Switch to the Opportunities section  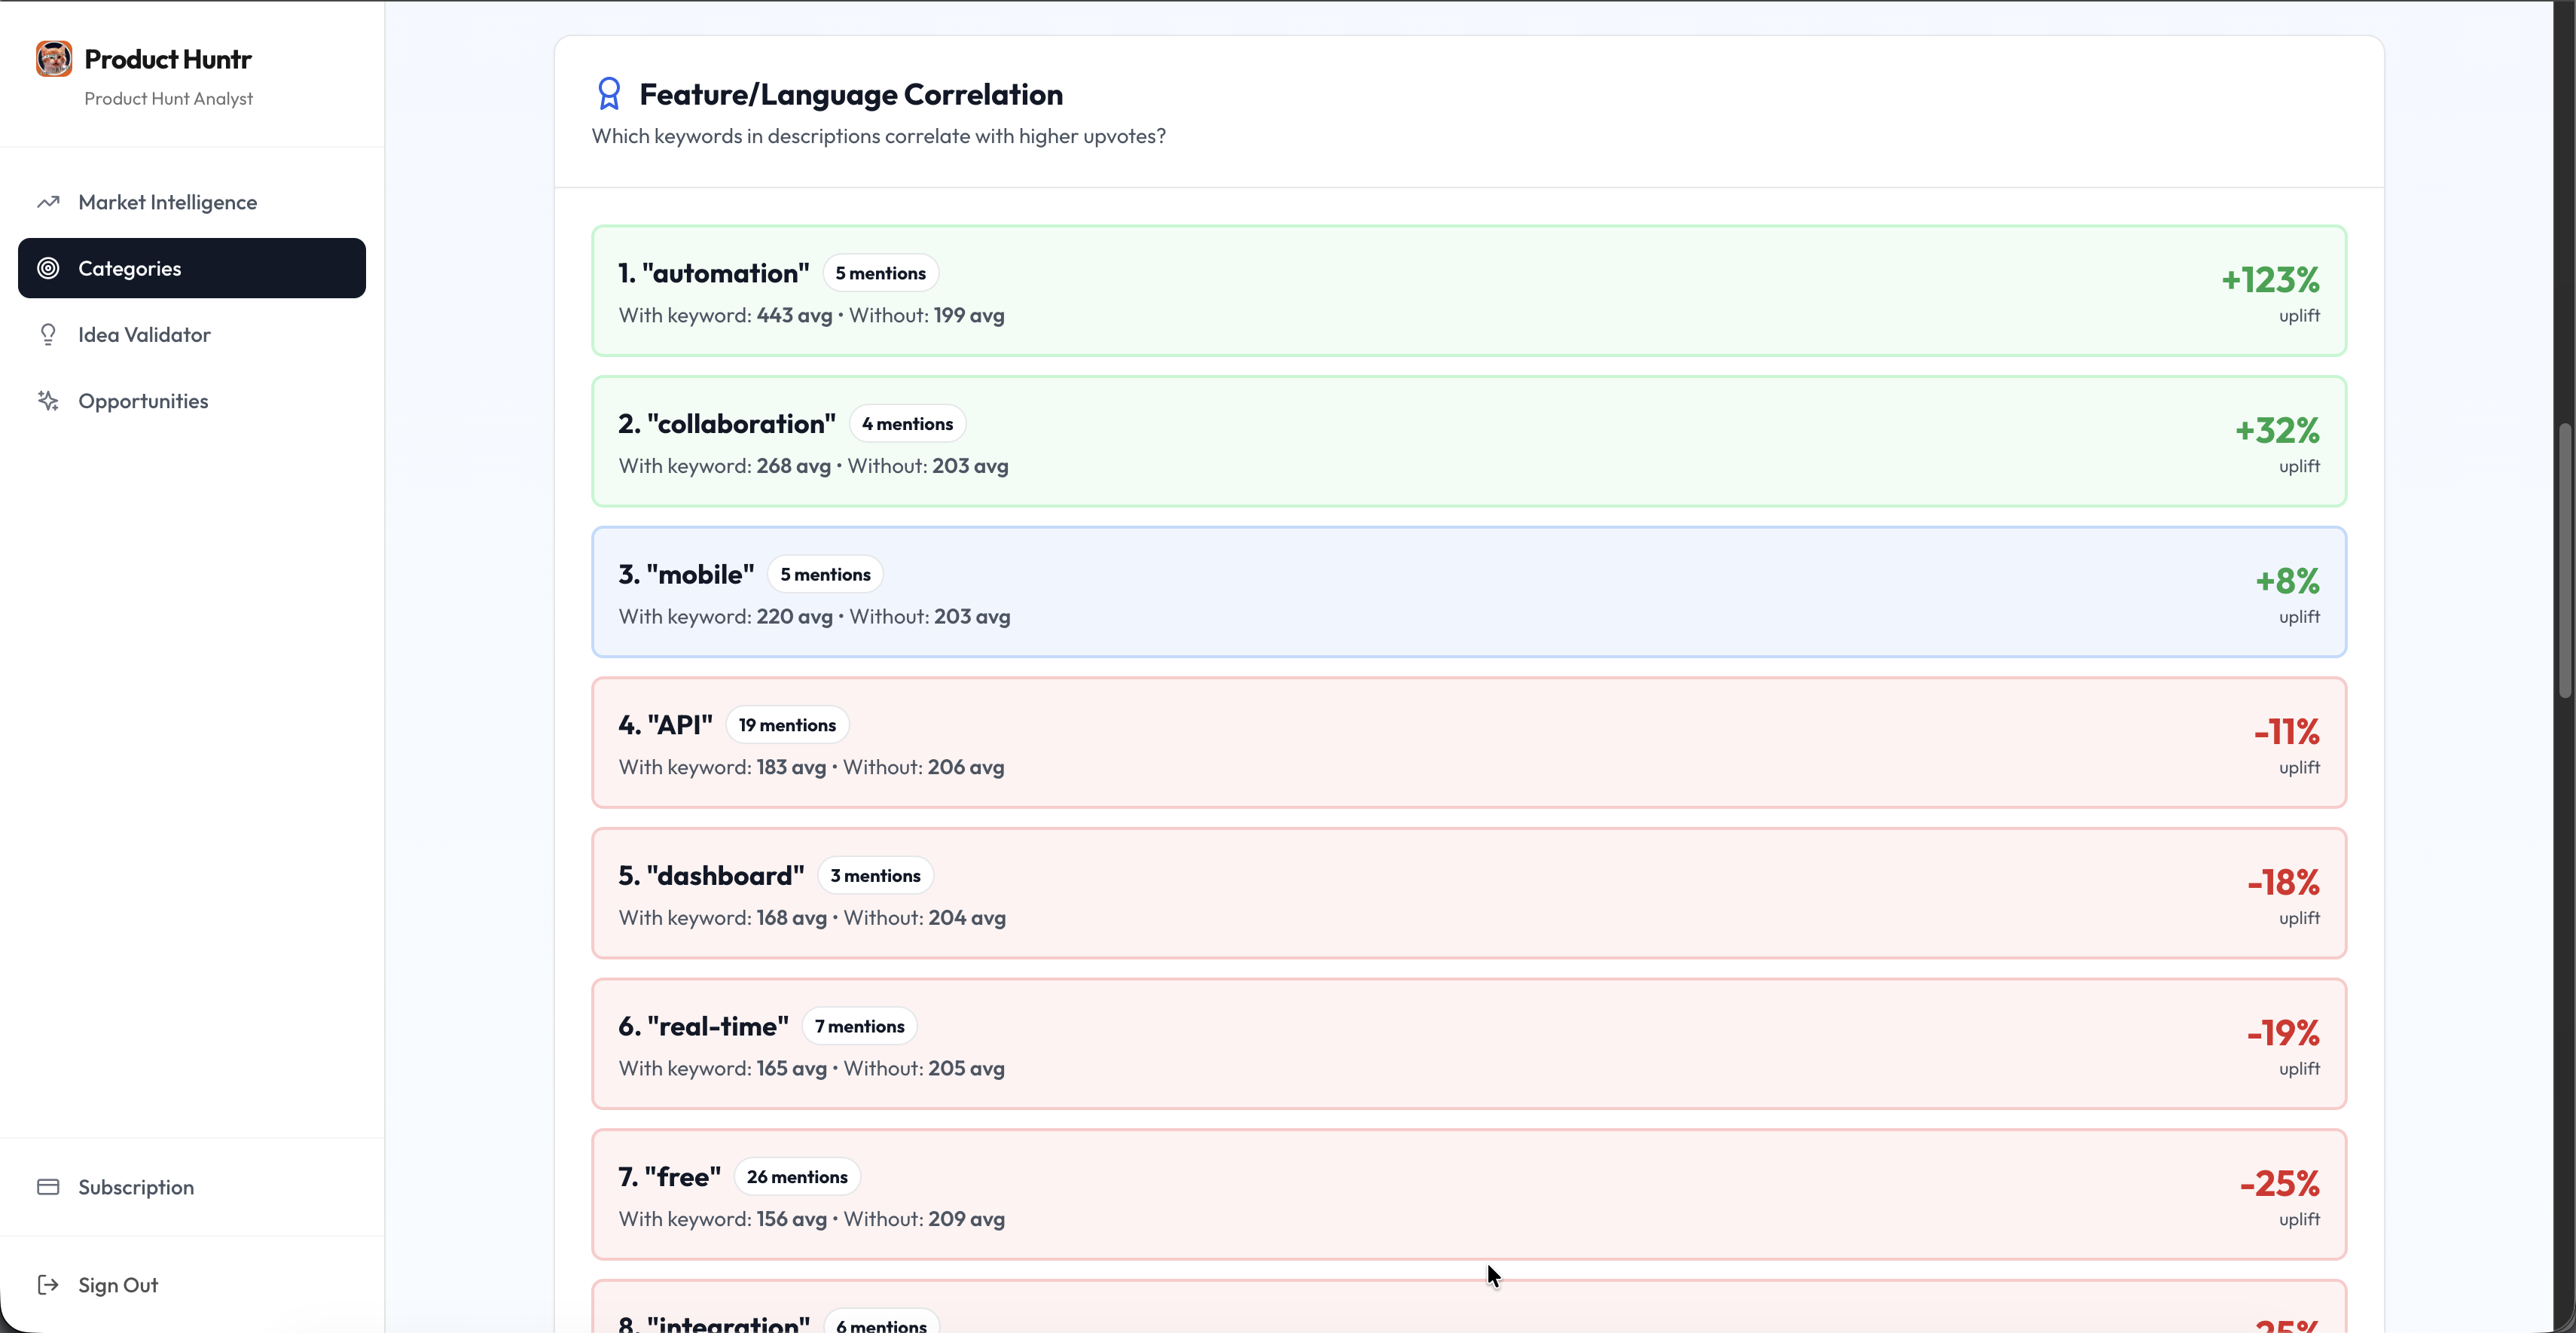pos(143,400)
